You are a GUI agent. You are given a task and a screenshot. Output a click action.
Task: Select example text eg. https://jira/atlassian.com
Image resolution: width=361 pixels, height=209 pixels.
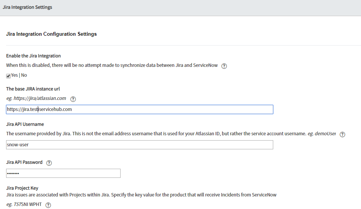coord(36,98)
